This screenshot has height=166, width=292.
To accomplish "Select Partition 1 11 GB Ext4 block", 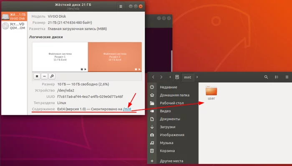I will 60,57.
